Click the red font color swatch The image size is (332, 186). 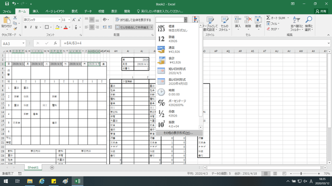66,27
